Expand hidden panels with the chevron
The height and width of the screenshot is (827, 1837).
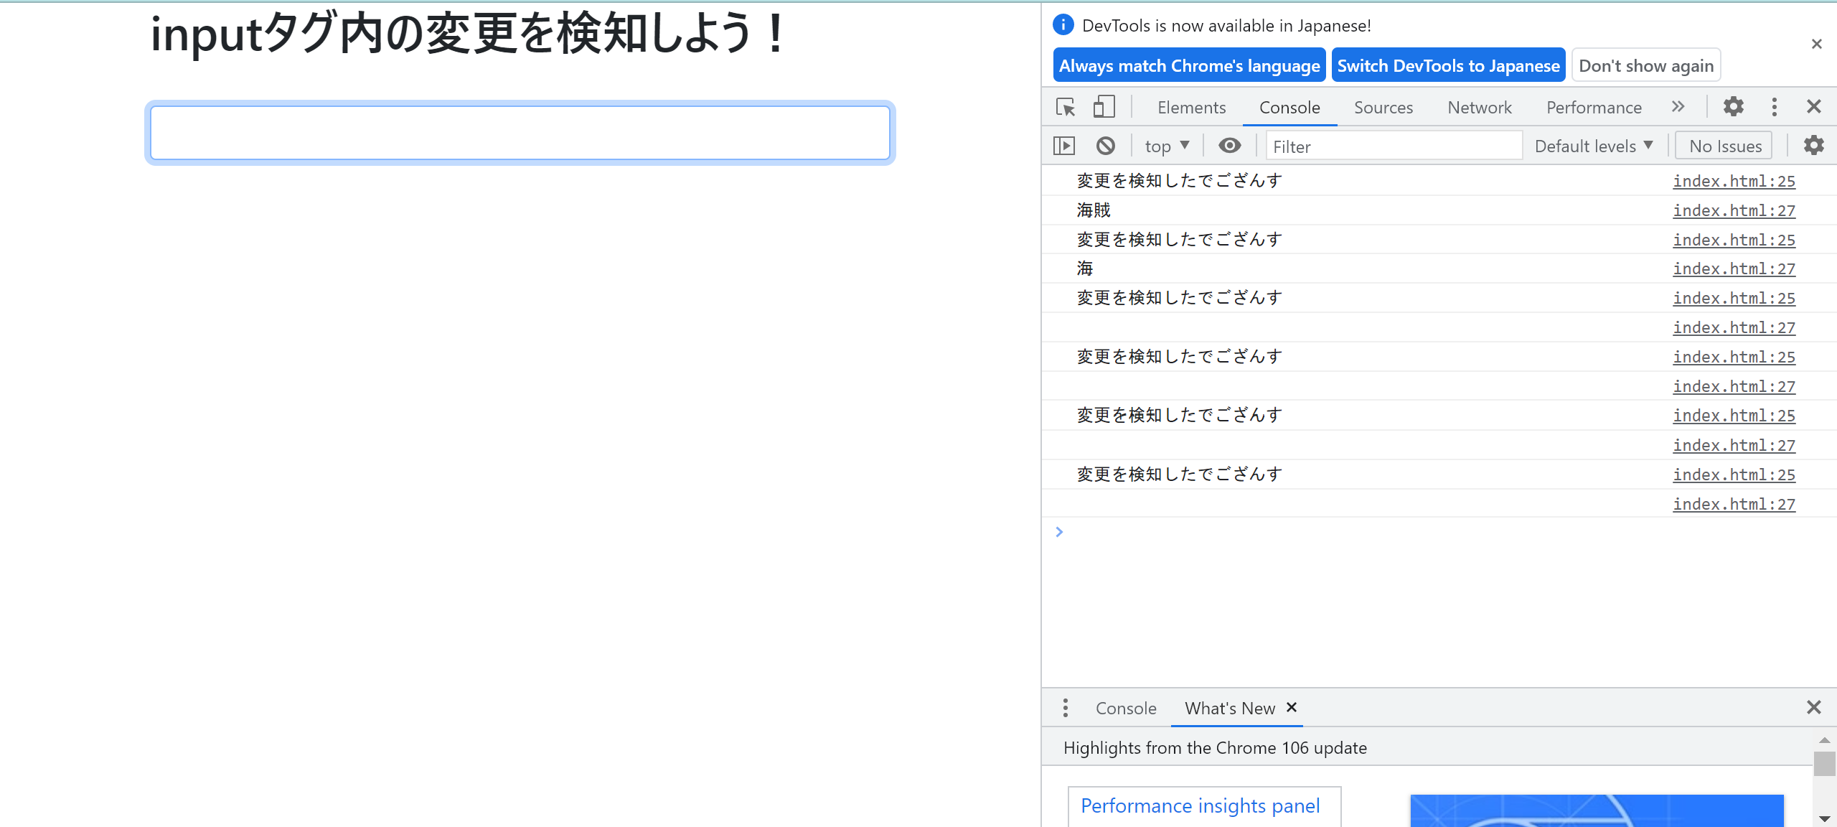click(x=1678, y=106)
